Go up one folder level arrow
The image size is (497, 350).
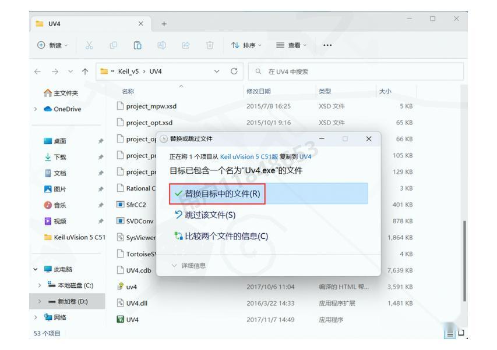pos(84,72)
